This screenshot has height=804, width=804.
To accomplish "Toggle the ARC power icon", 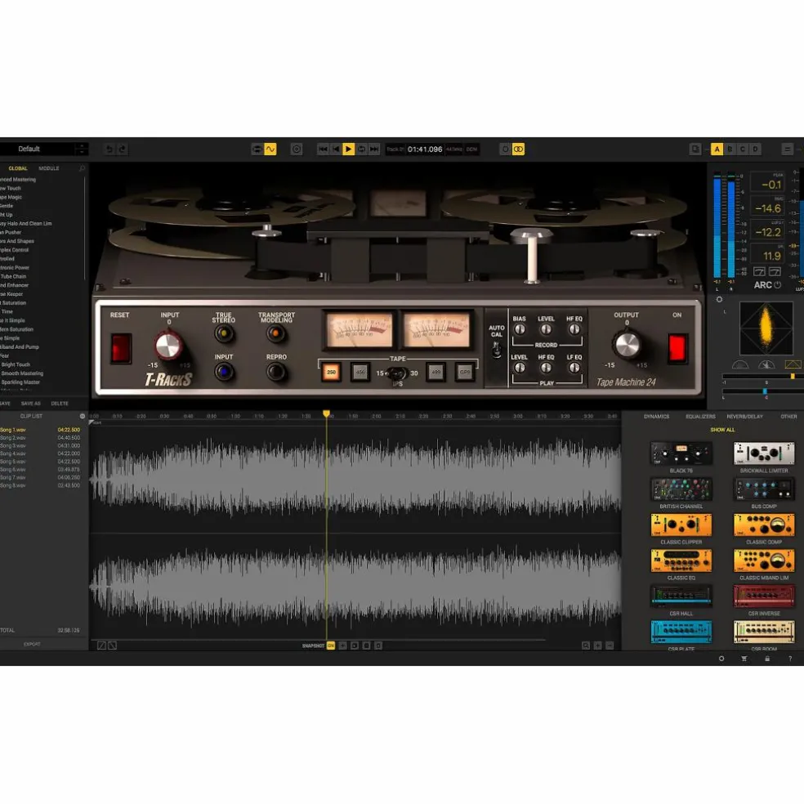I will point(777,285).
